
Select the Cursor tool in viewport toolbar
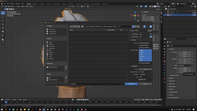pyautogui.click(x=3, y=17)
